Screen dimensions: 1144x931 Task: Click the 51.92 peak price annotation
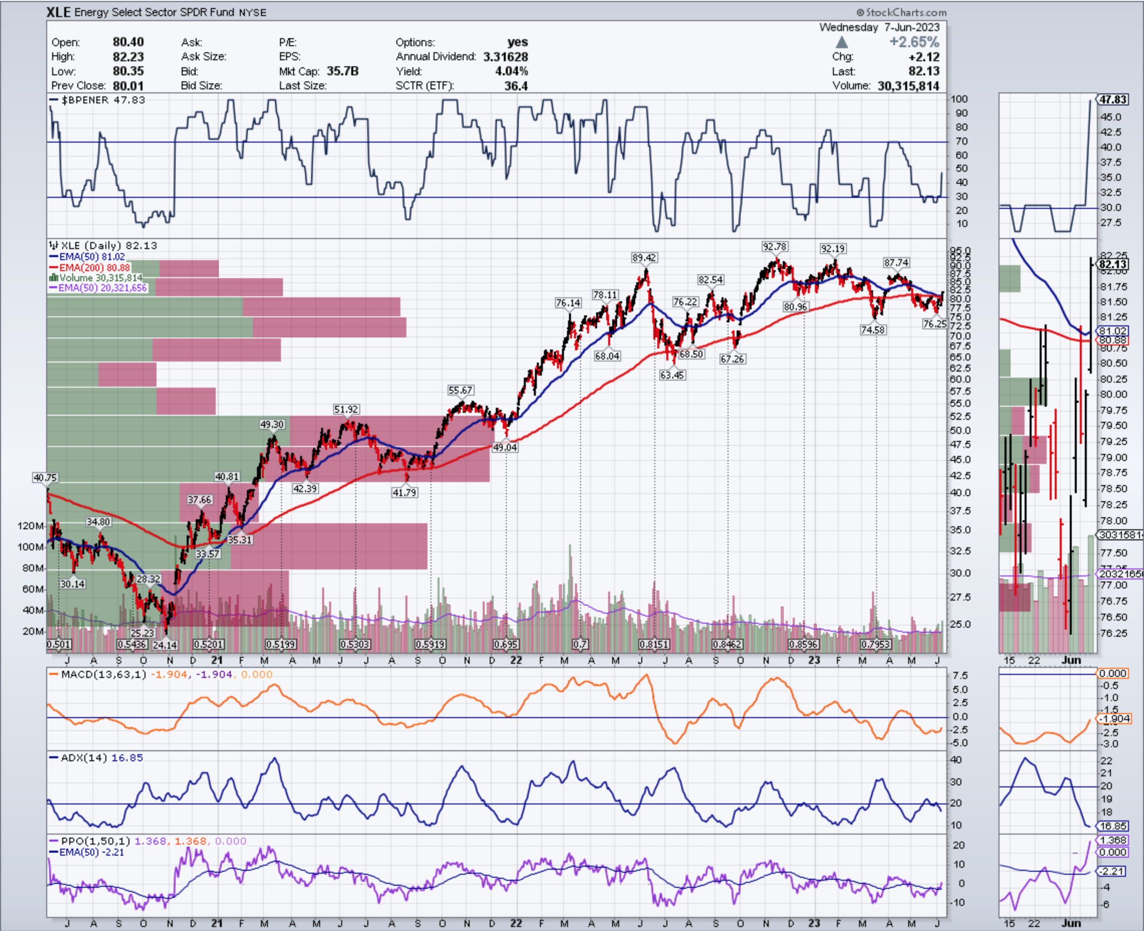(346, 410)
